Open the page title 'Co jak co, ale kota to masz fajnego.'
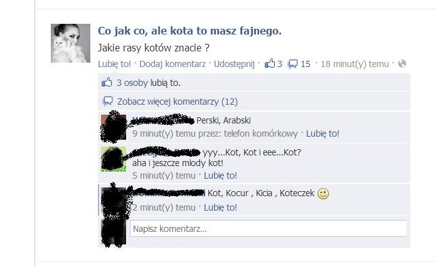 pyautogui.click(x=189, y=31)
